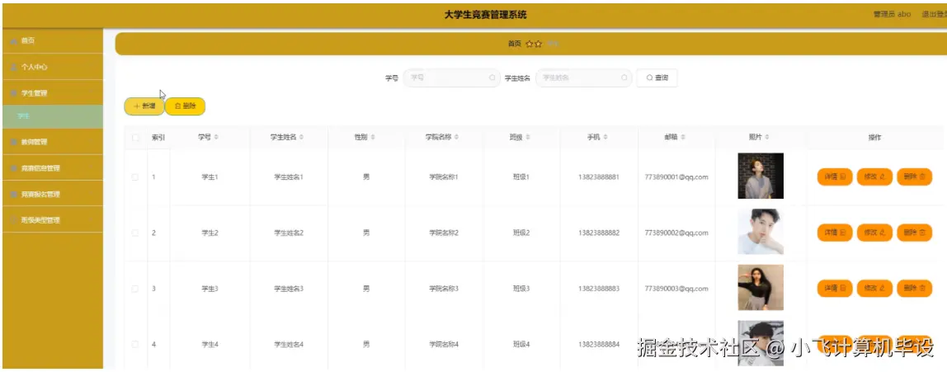The height and width of the screenshot is (372, 947).
Task: Sort by 学院名称 using its sort arrows
Action: coord(458,138)
